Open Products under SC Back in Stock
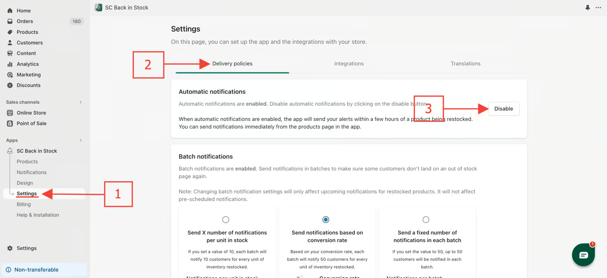 click(27, 162)
